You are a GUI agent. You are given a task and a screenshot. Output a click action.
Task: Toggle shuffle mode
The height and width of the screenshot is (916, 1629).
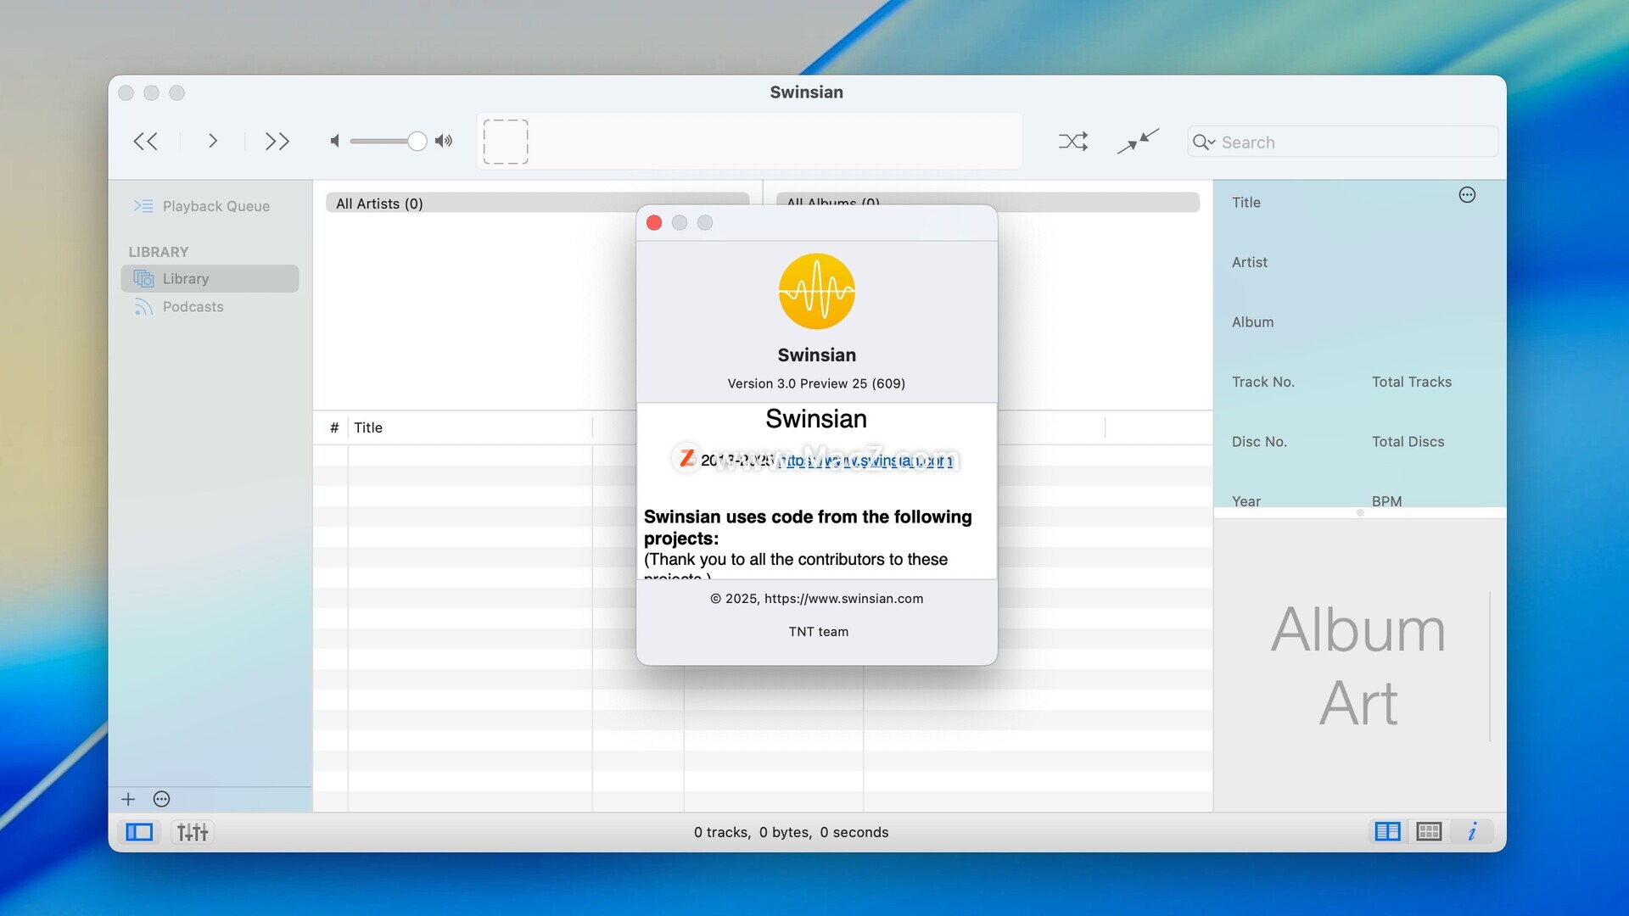click(x=1073, y=142)
